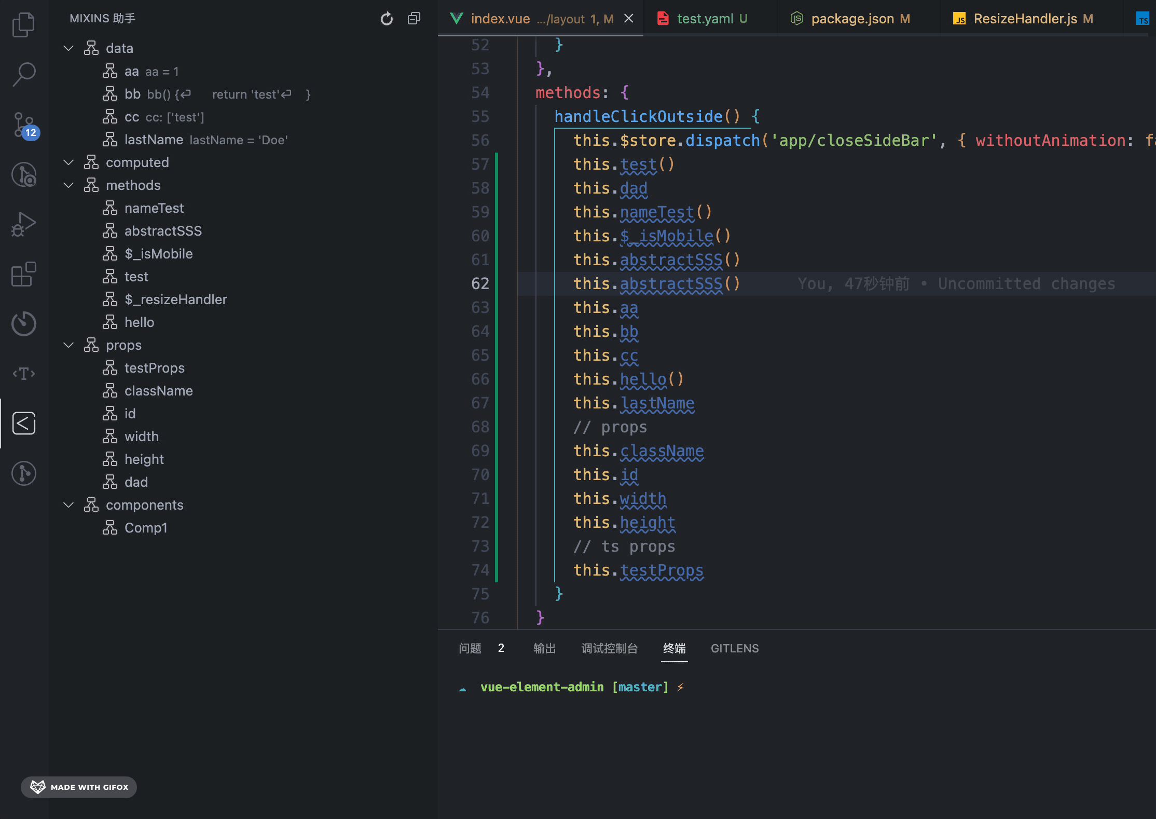The width and height of the screenshot is (1156, 819).
Task: Collapse the components tree section
Action: [x=68, y=505]
